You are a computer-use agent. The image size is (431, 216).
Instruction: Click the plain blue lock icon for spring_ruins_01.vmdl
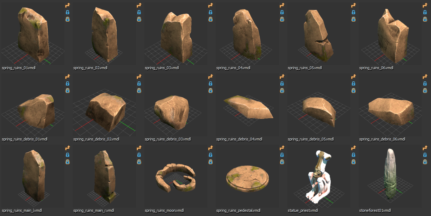[68, 12]
